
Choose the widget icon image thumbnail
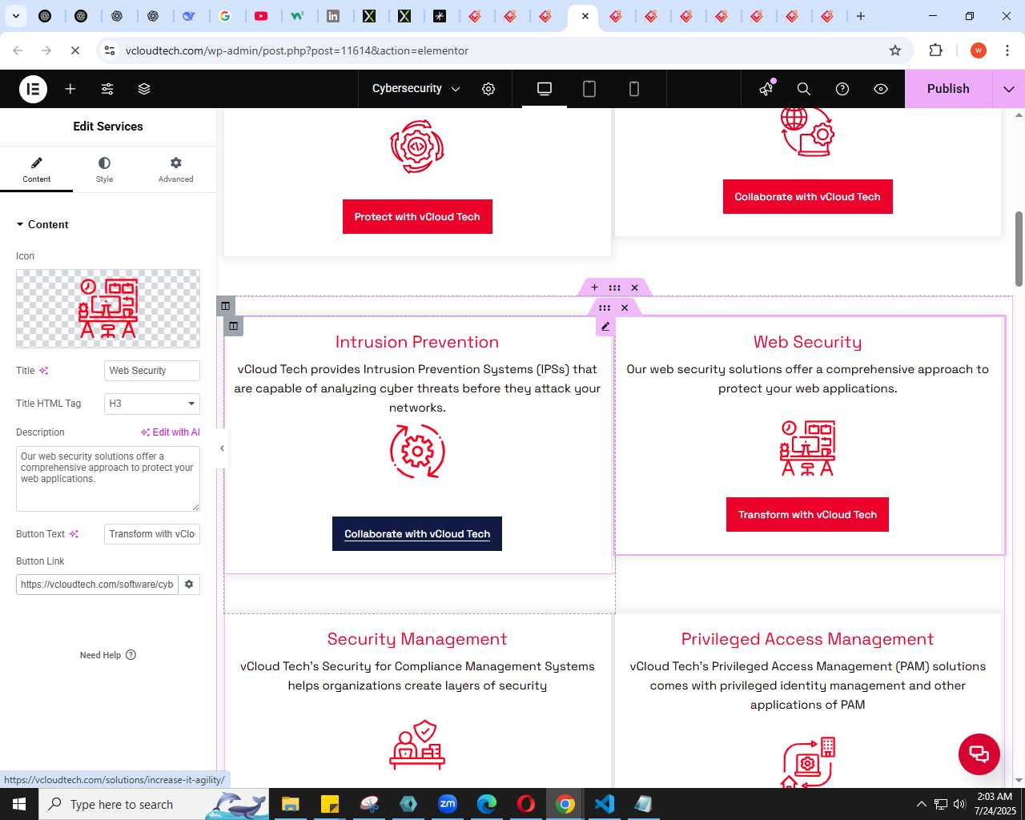click(x=108, y=308)
